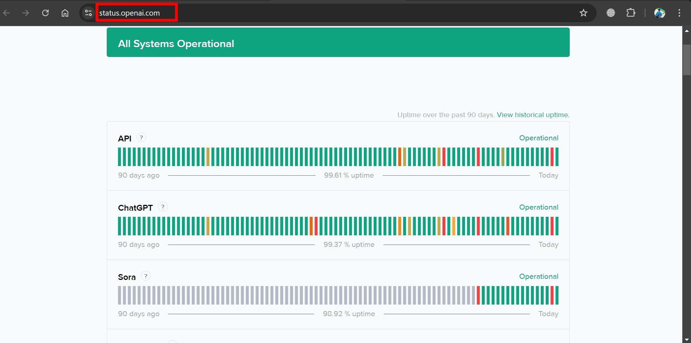Click the Uptime over the past 90 days text
The height and width of the screenshot is (343, 691).
click(446, 115)
